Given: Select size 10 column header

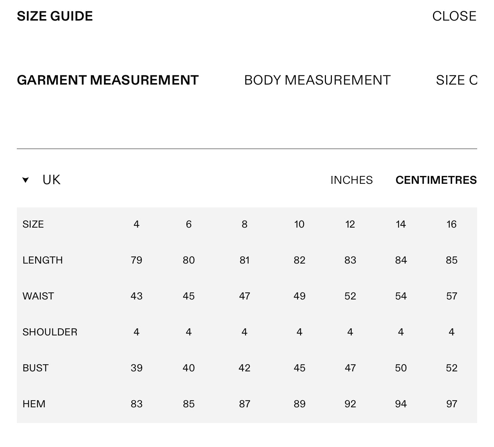Looking at the screenshot, I should tap(299, 224).
